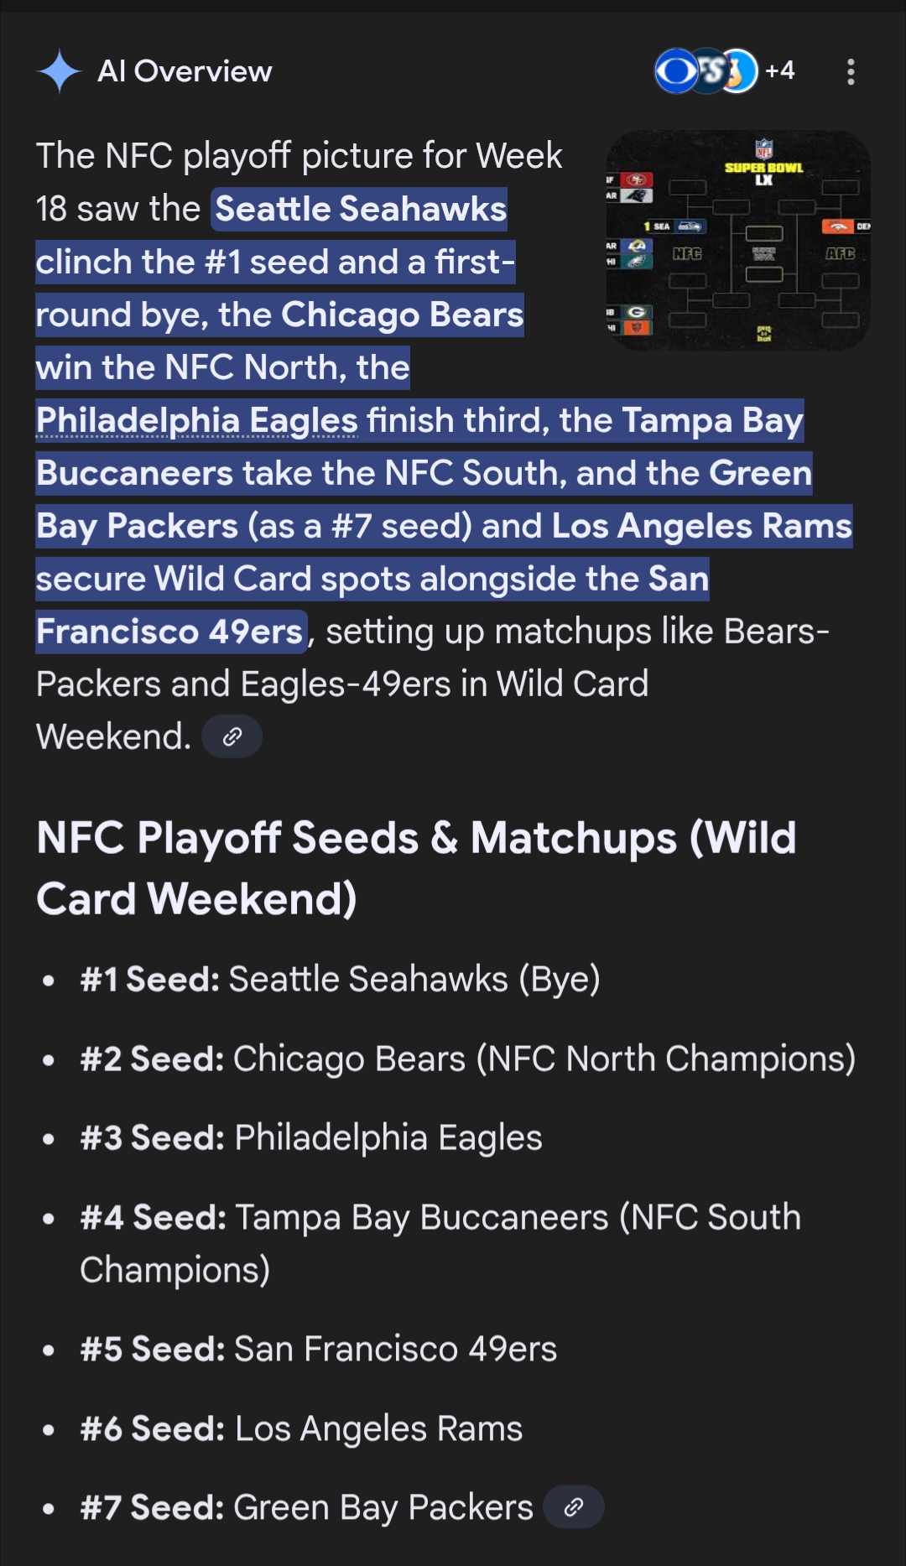906x1566 pixels.
Task: Click highlighted "Francisco 49ers" text in summary
Action: click(169, 632)
